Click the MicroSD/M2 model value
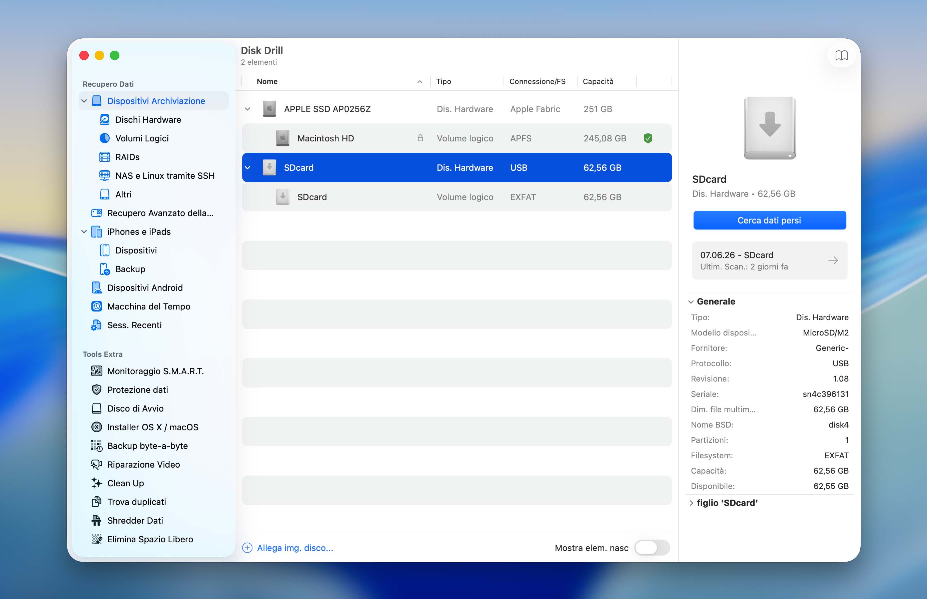The width and height of the screenshot is (927, 599). pos(826,333)
